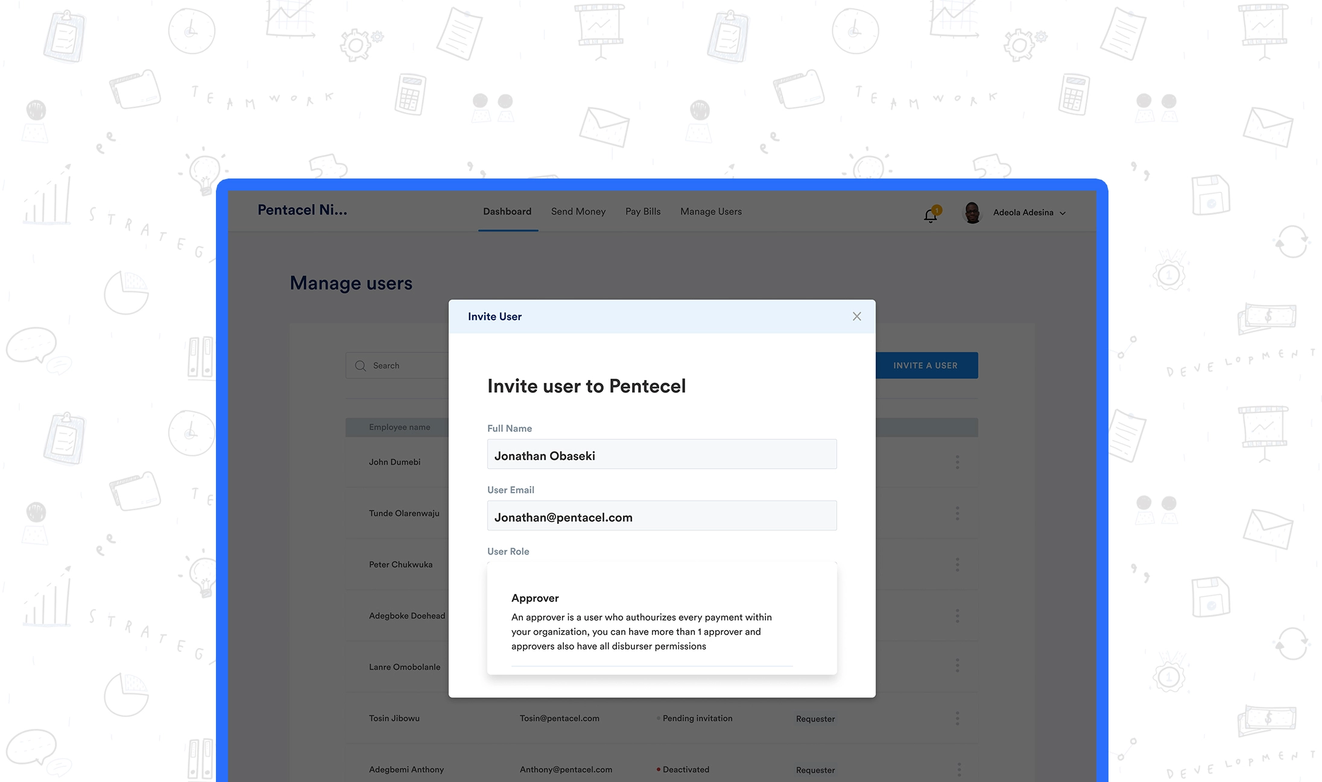Switch to the Send Money tab
Viewport: 1322px width, 782px height.
(578, 212)
